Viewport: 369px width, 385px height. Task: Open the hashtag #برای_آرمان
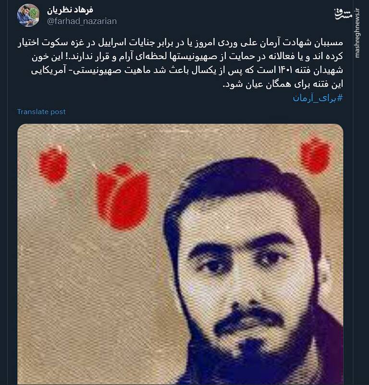pos(318,98)
